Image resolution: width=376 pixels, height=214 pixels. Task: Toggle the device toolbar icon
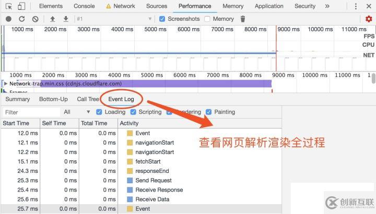click(21, 6)
